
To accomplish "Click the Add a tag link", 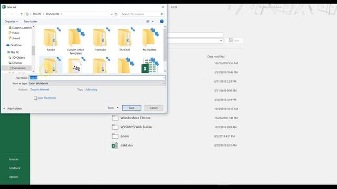I will point(91,90).
